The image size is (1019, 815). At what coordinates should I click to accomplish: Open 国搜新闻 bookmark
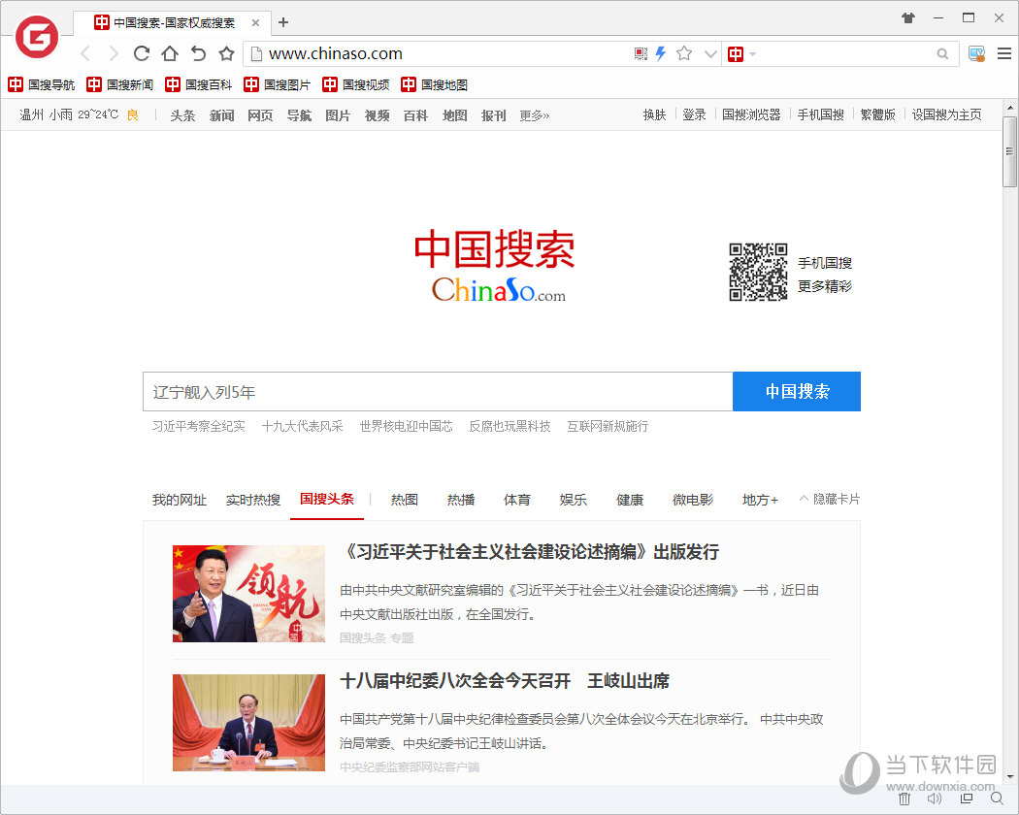pyautogui.click(x=119, y=84)
